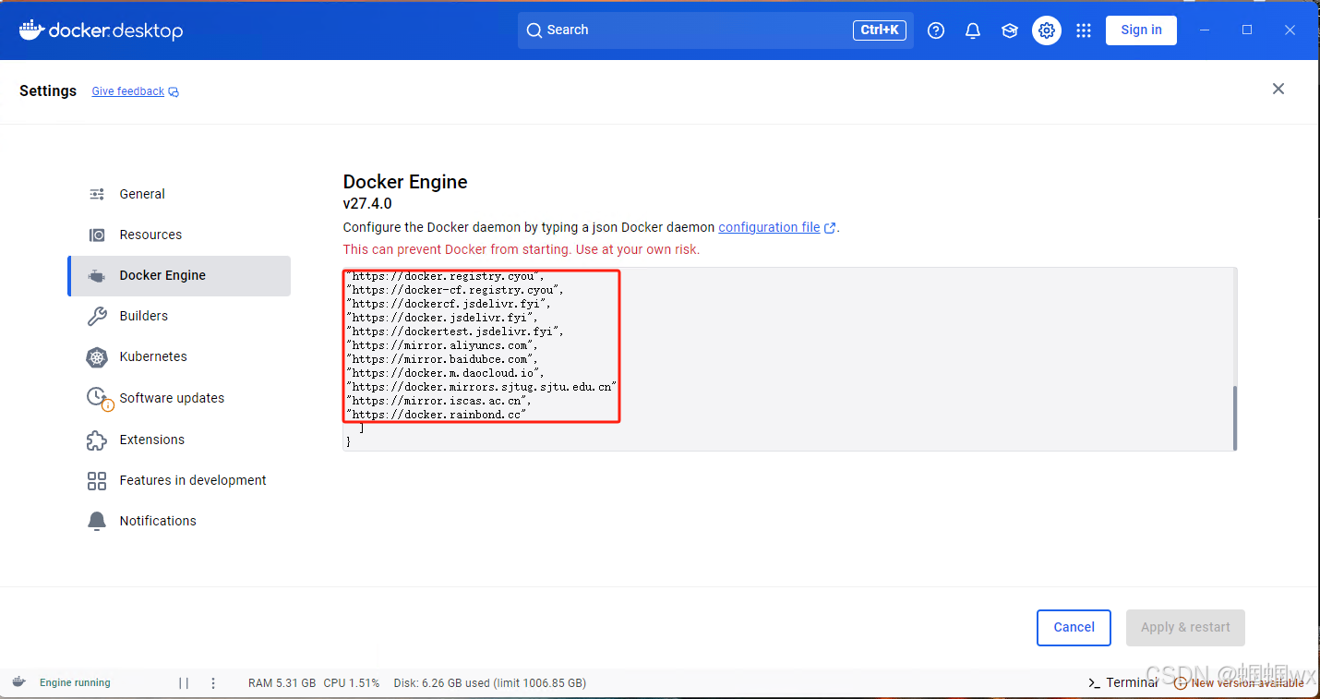1320x699 pixels.
Task: Open the General settings tab
Action: point(179,194)
